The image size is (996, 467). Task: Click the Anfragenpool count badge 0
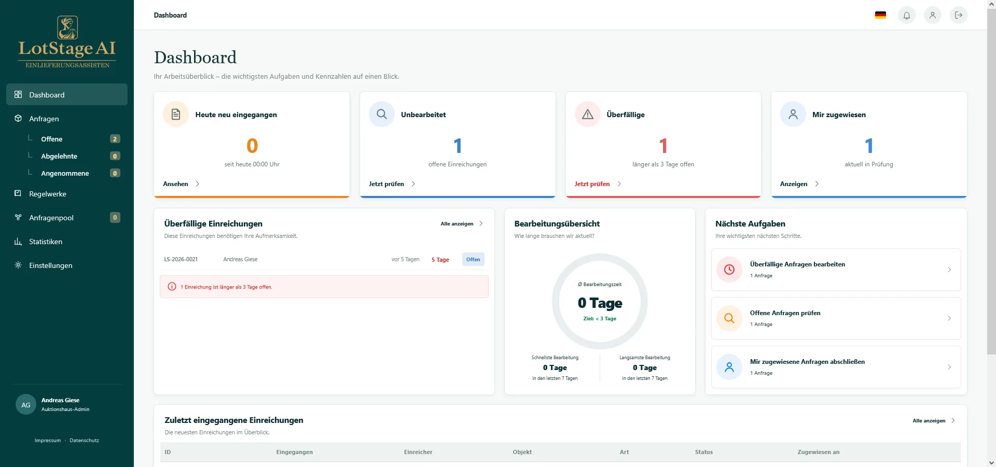[115, 218]
